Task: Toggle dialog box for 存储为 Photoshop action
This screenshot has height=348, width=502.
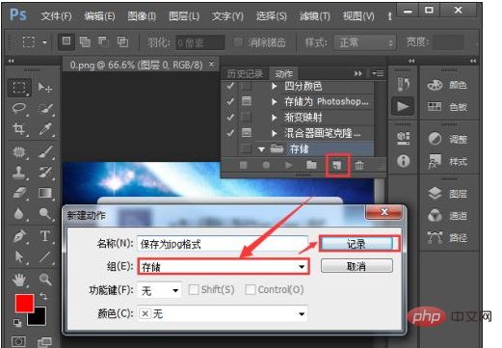Action: click(247, 101)
